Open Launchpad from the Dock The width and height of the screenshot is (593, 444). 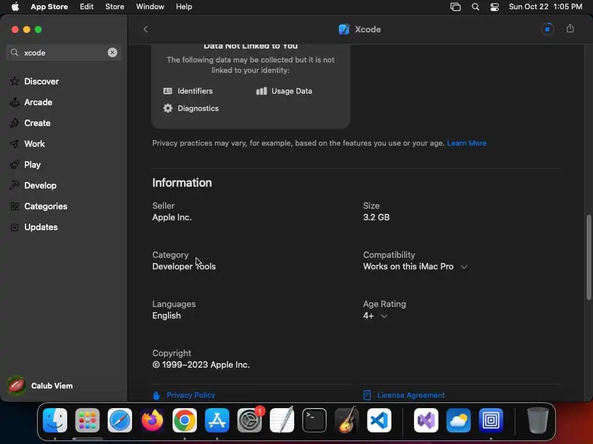(87, 420)
